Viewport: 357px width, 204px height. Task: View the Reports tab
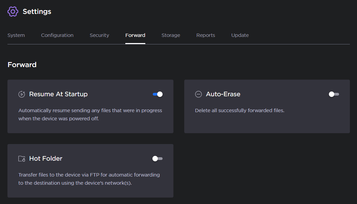pyautogui.click(x=206, y=35)
